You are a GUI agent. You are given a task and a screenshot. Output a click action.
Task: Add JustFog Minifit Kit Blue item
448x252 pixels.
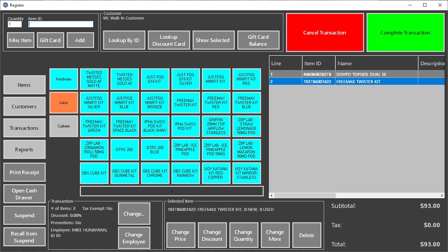125,103
